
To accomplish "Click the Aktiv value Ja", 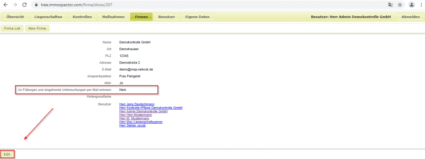I will tap(121, 83).
